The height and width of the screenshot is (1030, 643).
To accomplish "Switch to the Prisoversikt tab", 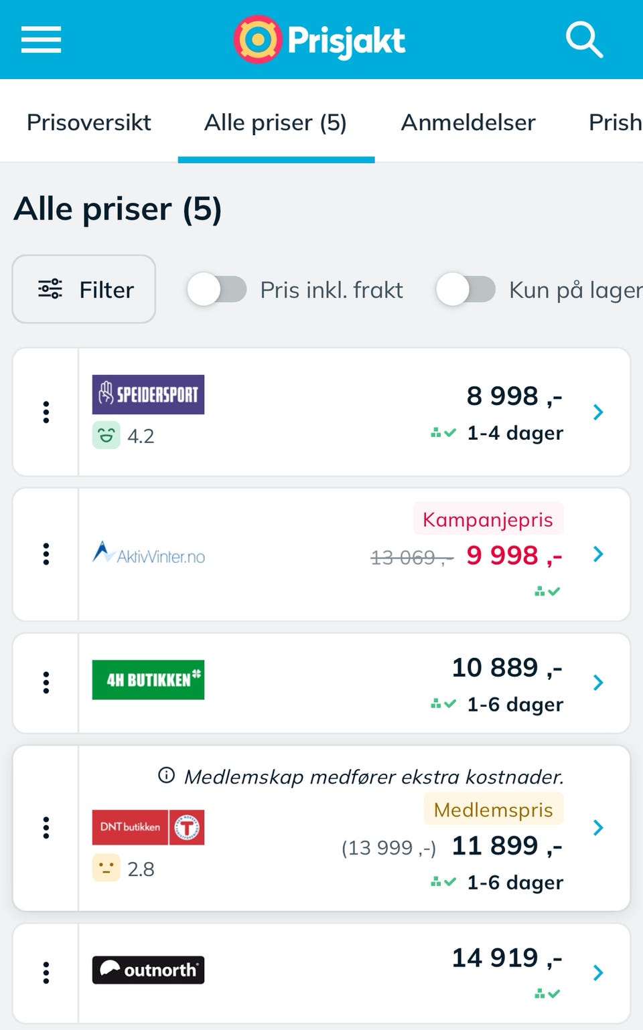I will pos(88,122).
